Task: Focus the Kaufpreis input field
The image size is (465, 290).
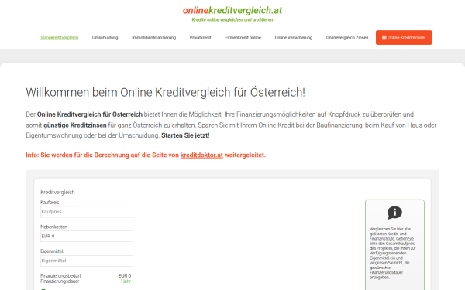Action: click(x=87, y=212)
